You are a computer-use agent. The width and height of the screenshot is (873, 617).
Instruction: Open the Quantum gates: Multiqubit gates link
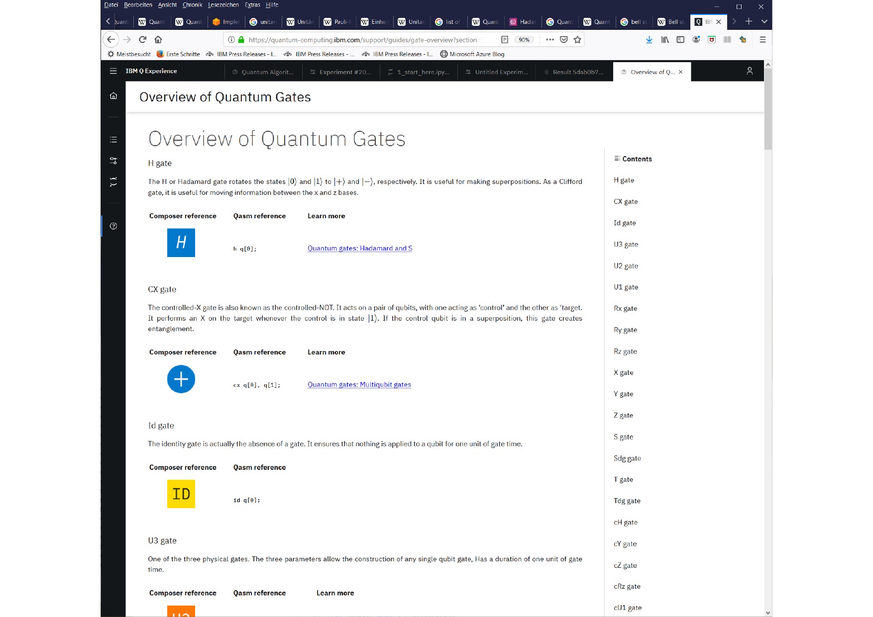359,385
